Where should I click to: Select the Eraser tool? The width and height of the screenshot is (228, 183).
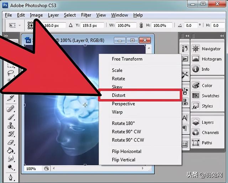click(11, 143)
